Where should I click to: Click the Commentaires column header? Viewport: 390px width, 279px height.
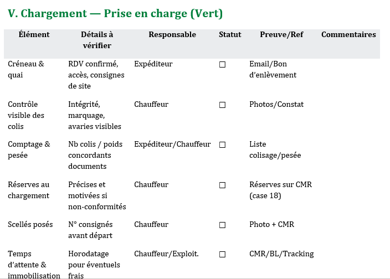(348, 34)
